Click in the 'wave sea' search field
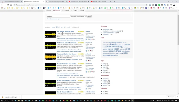 (58, 16)
